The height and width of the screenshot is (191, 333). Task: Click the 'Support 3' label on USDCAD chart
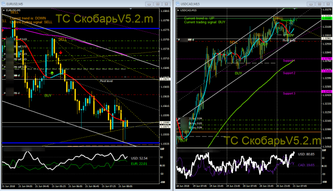(x=289, y=94)
